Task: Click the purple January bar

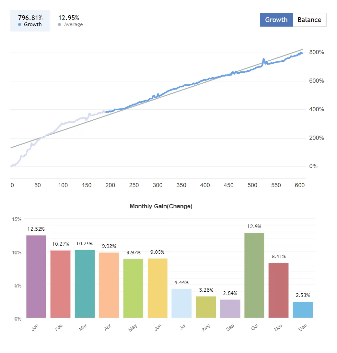Action: tap(36, 276)
